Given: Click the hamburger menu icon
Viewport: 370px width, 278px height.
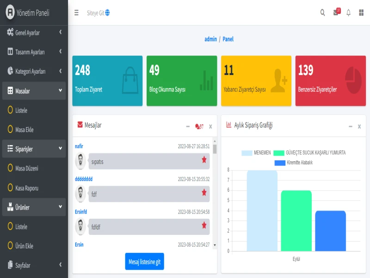Looking at the screenshot, I should click(x=76, y=13).
